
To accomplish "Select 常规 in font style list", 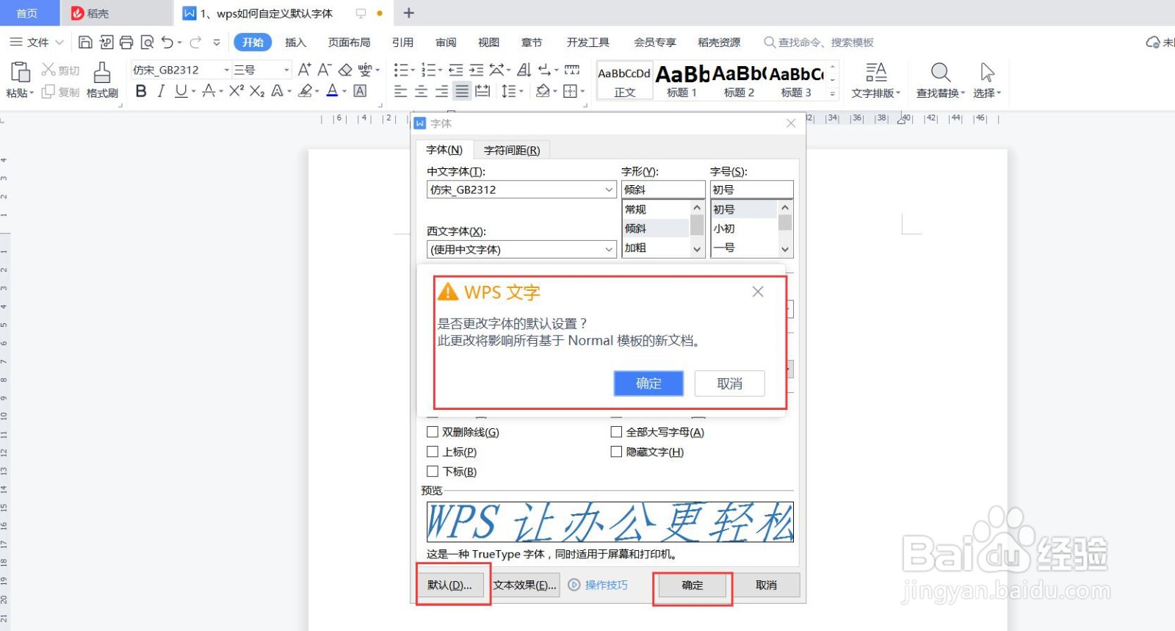I will (656, 209).
